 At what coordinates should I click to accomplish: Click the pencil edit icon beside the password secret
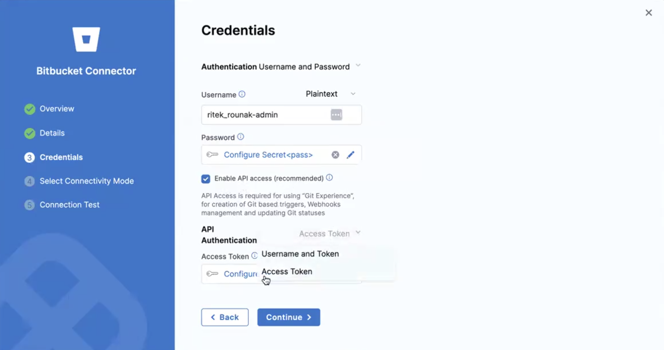pyautogui.click(x=350, y=155)
